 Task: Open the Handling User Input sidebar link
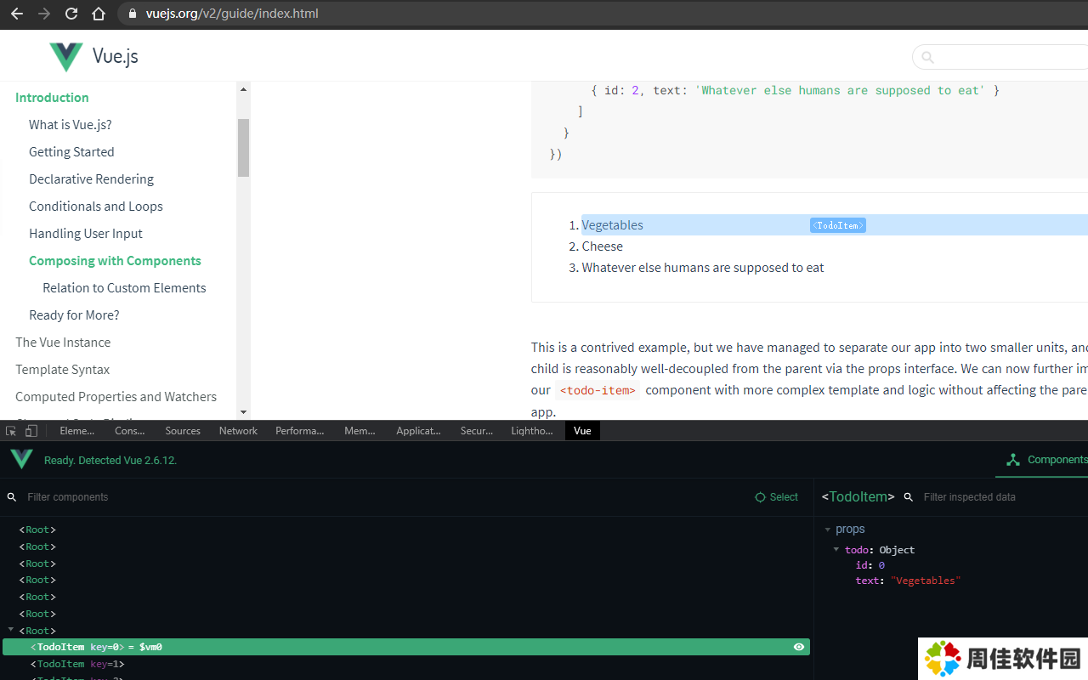[86, 234]
